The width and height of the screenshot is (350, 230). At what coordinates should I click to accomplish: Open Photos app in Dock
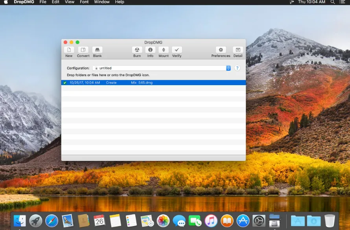163,221
